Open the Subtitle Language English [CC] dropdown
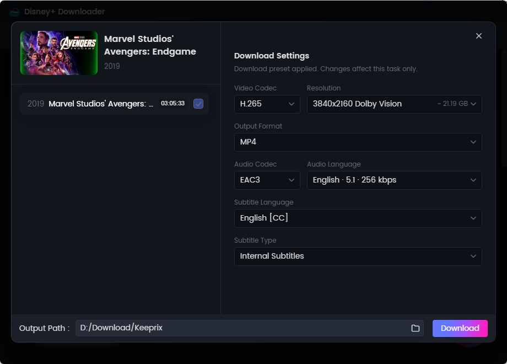The width and height of the screenshot is (507, 364). coord(358,218)
